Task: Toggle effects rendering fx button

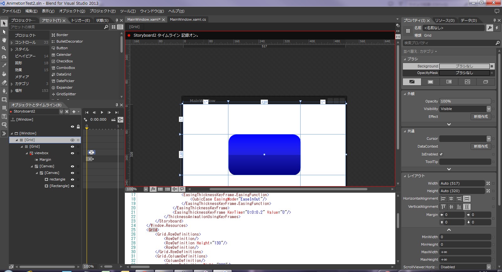Action: pyautogui.click(x=153, y=189)
